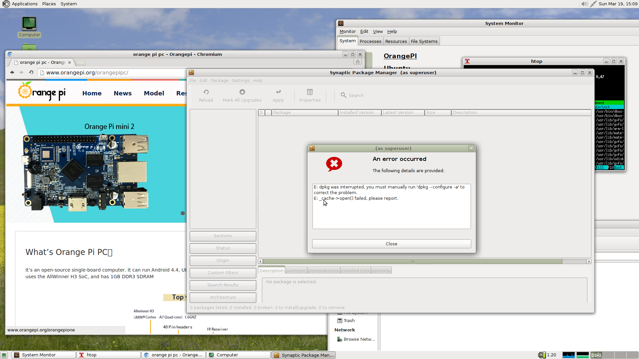The image size is (639, 359).
Task: Click the Search Results button
Action: point(223,285)
